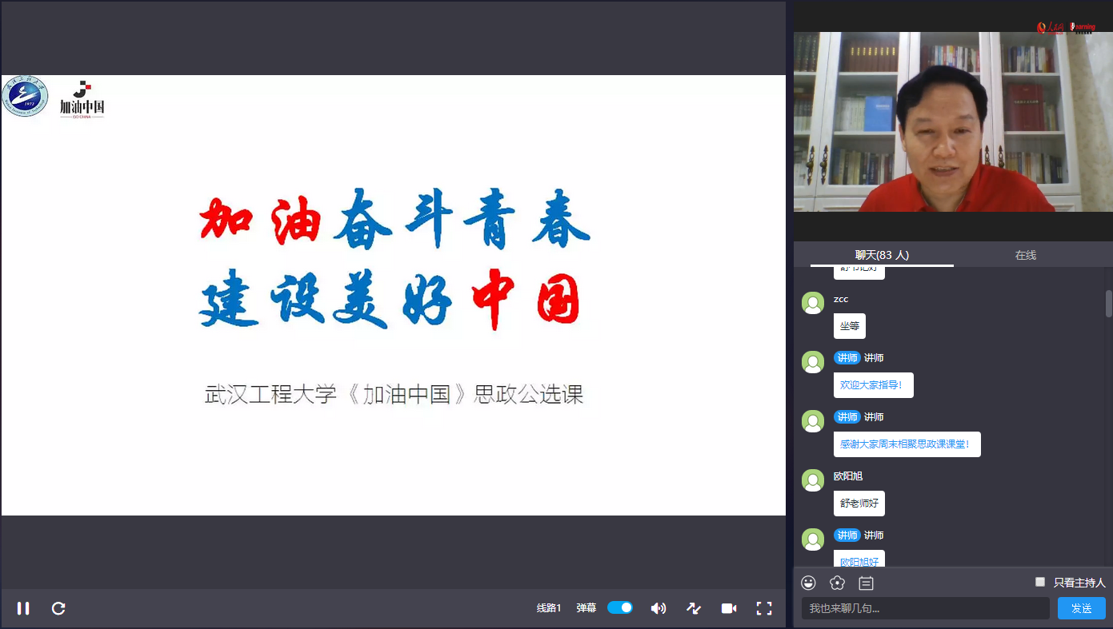
Task: Click the camera video icon
Action: click(728, 608)
